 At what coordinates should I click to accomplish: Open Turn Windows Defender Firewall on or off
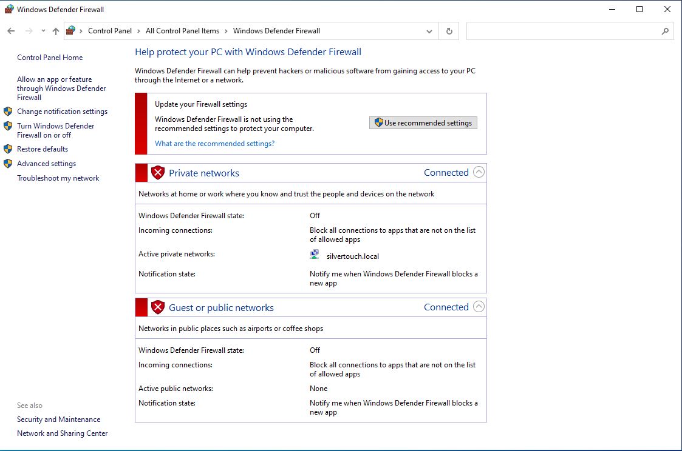click(56, 130)
